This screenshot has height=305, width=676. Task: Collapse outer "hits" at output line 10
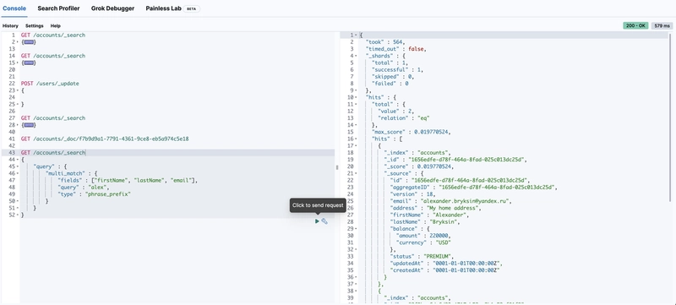(356, 97)
